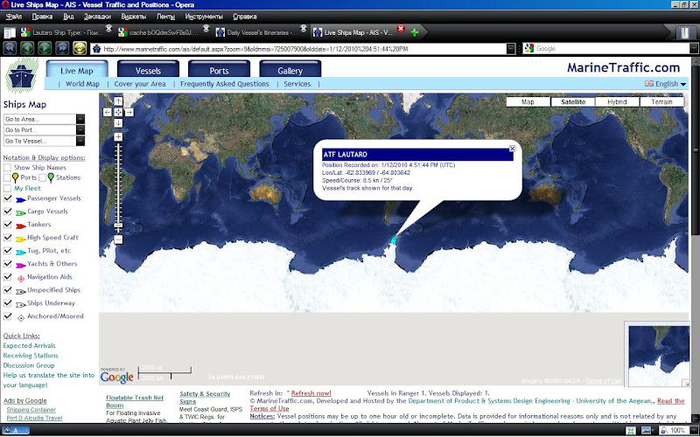Click the Opera fast forward button
Screen dimensions: 700x437
pyautogui.click(x=62, y=48)
